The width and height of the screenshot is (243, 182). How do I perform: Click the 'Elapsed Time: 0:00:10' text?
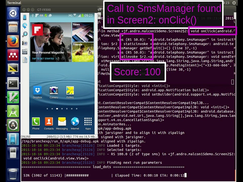point(136,175)
